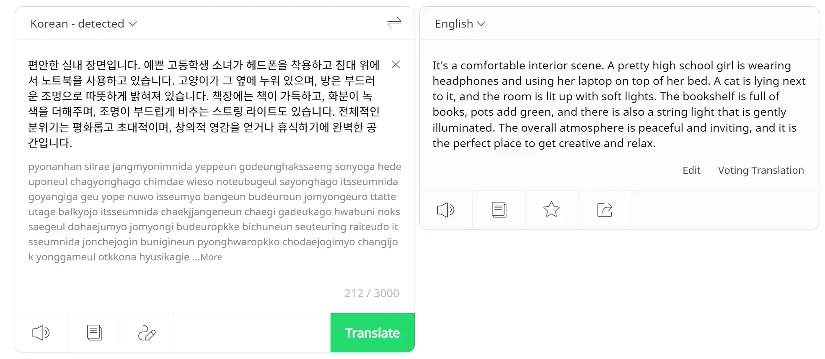Copy the Korean source text
The width and height of the screenshot is (825, 359).
point(94,333)
